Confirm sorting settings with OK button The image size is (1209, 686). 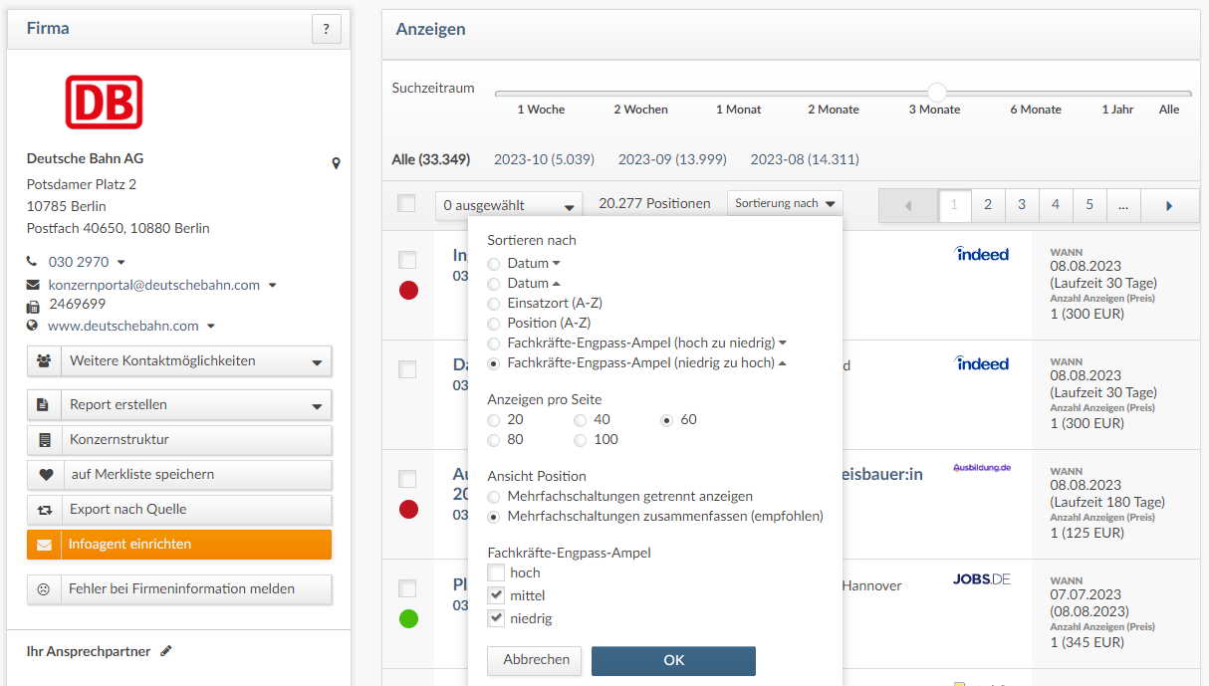[673, 660]
